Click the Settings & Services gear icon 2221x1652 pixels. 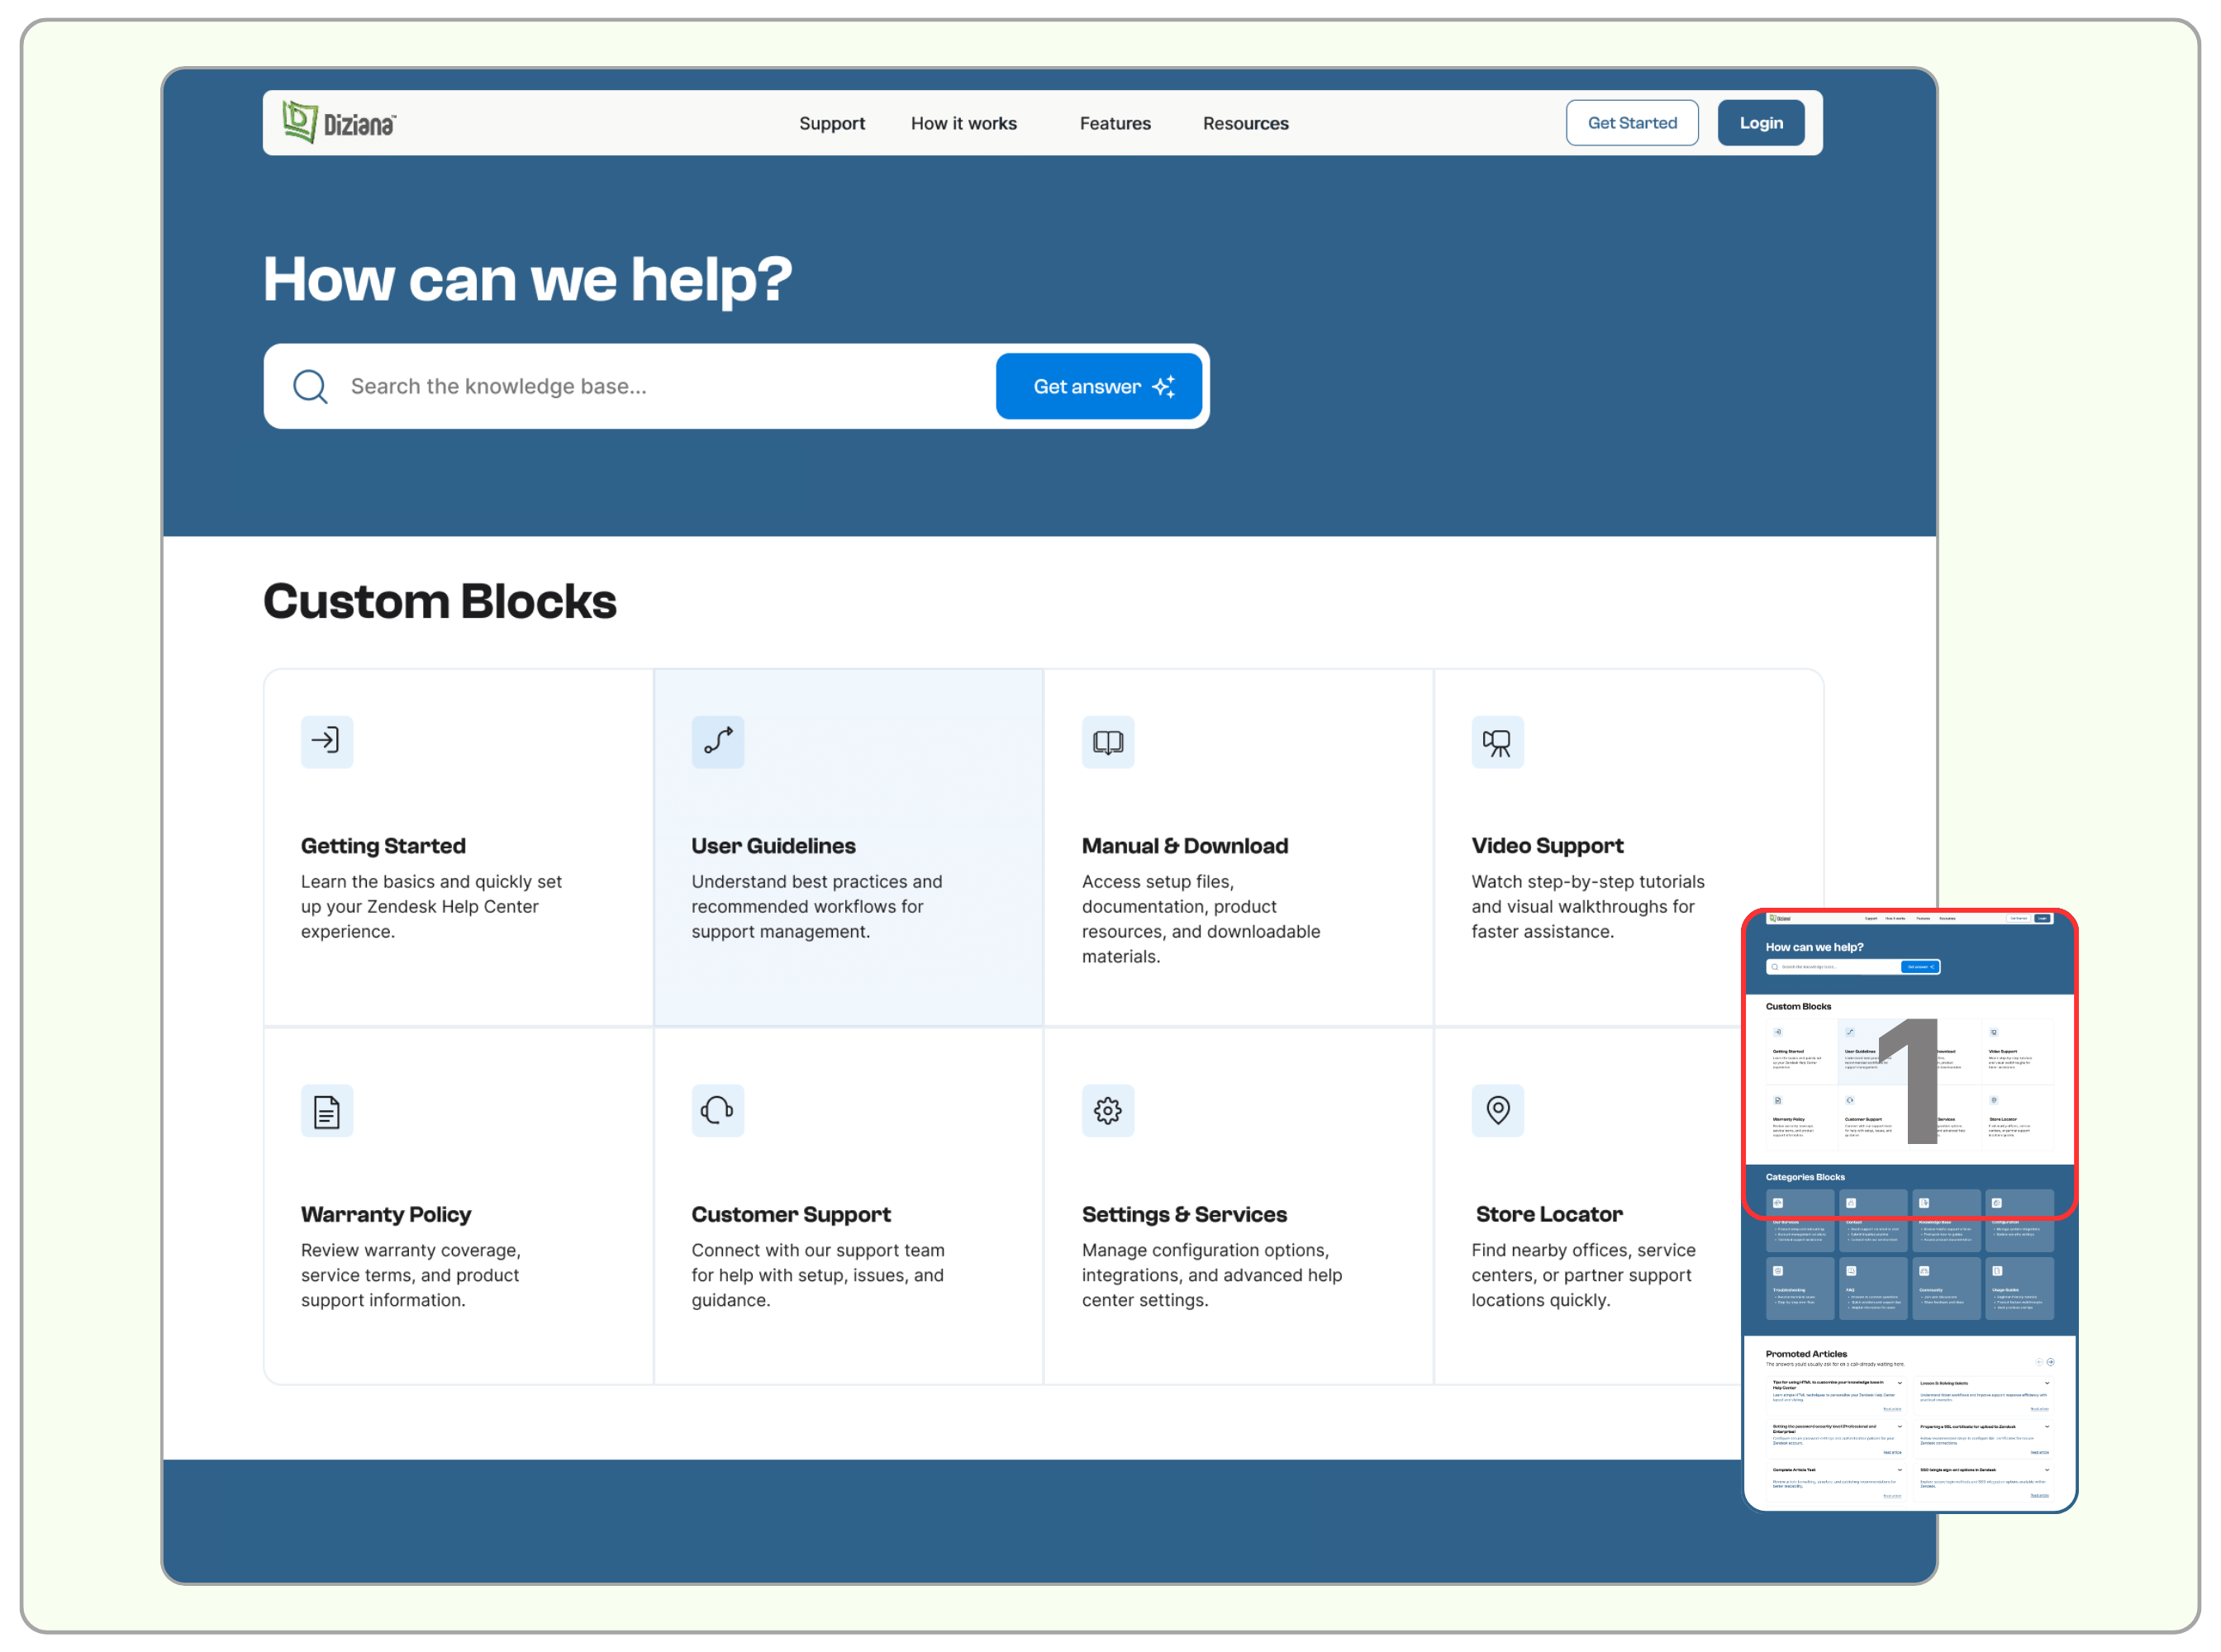[1107, 1110]
